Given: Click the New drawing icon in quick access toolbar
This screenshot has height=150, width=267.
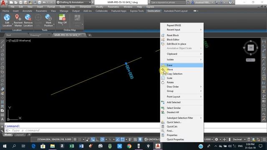Looking at the screenshot, I should pos(11,2).
